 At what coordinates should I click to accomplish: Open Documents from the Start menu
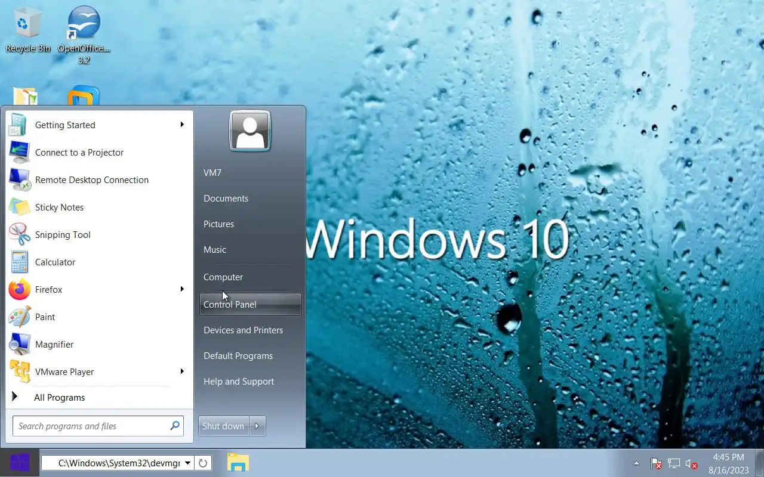coord(226,198)
